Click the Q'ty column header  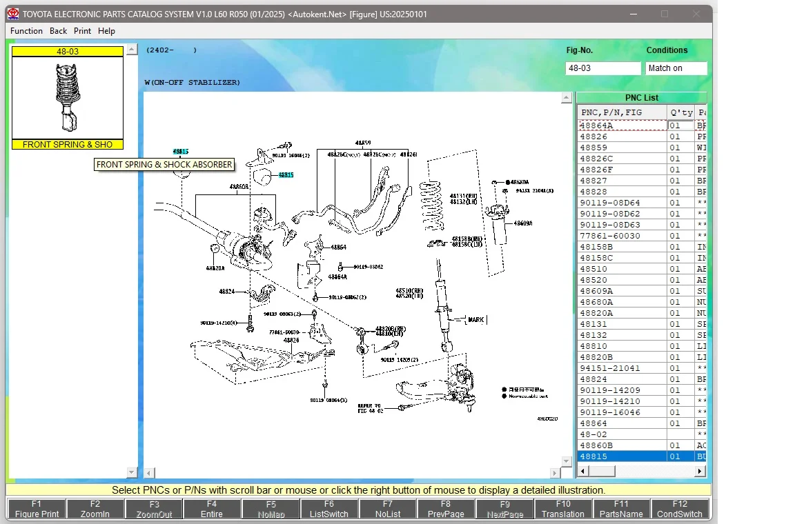(681, 112)
